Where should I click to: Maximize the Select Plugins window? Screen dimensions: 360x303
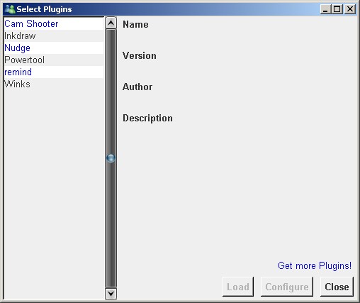point(337,9)
